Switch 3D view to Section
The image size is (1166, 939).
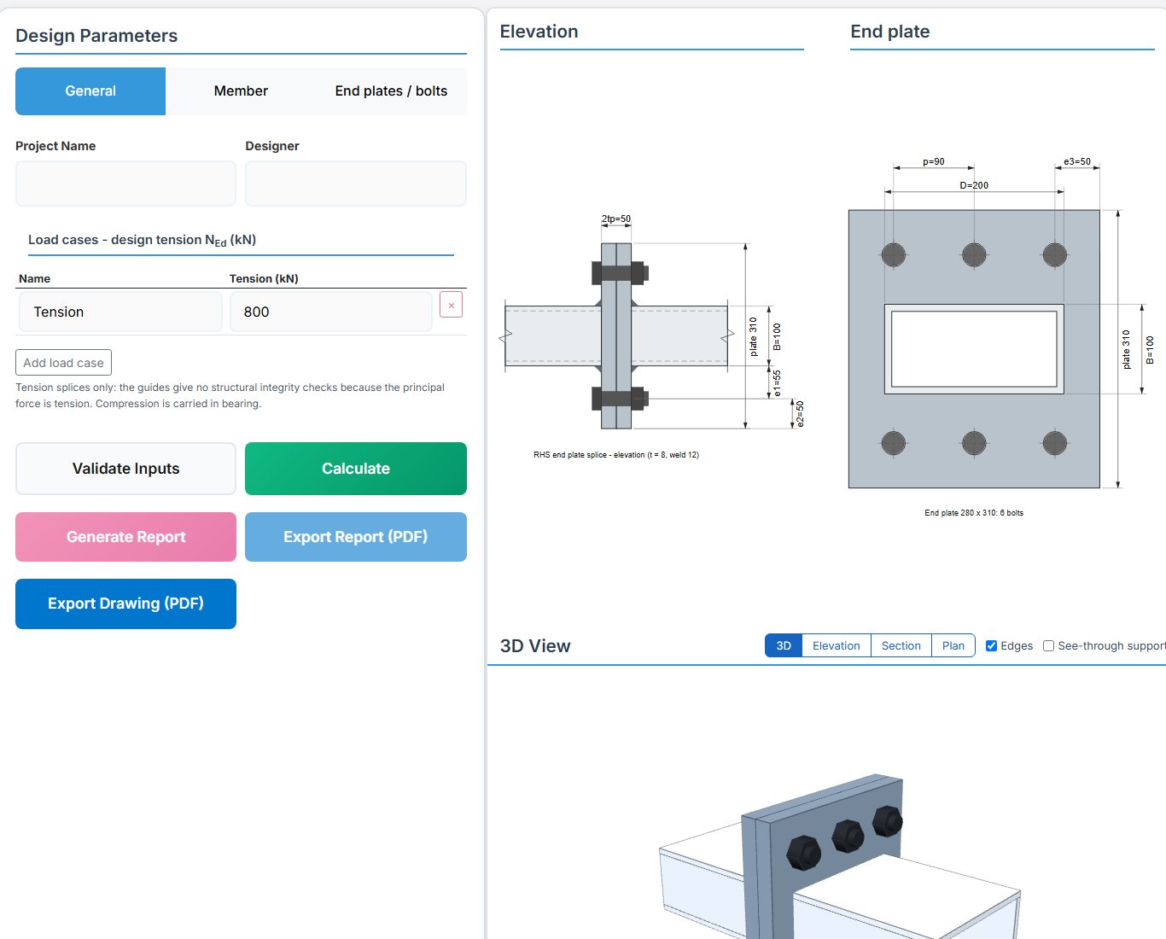pos(901,645)
